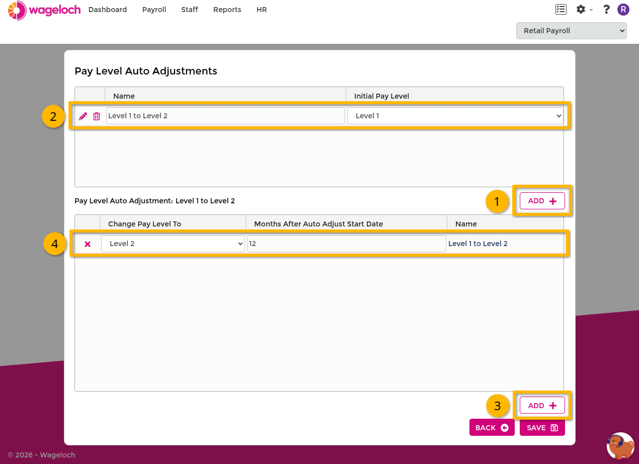Focus the Months After Start Date field

click(x=346, y=244)
